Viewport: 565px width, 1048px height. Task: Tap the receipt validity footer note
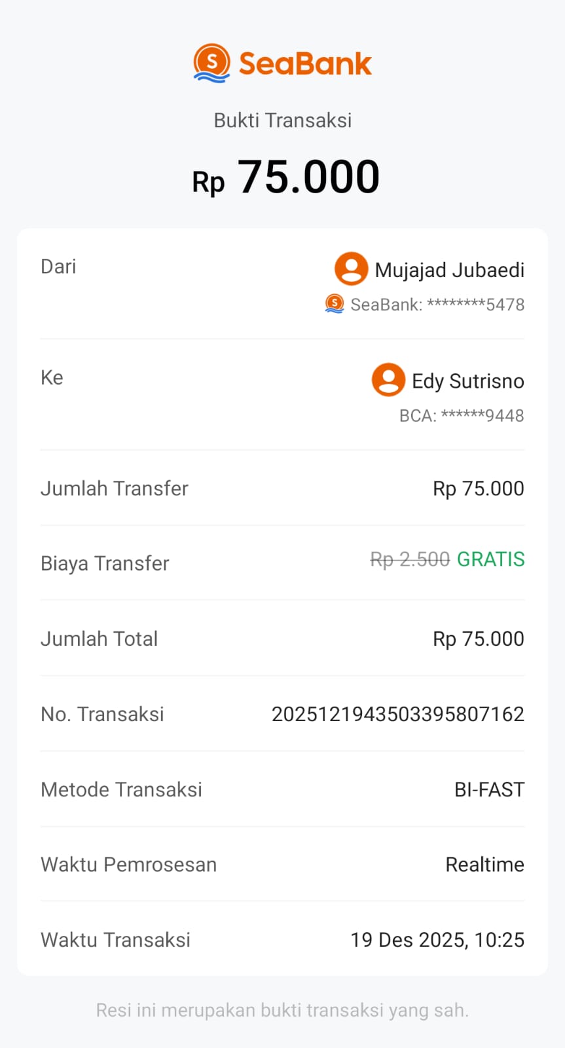pos(282,1010)
